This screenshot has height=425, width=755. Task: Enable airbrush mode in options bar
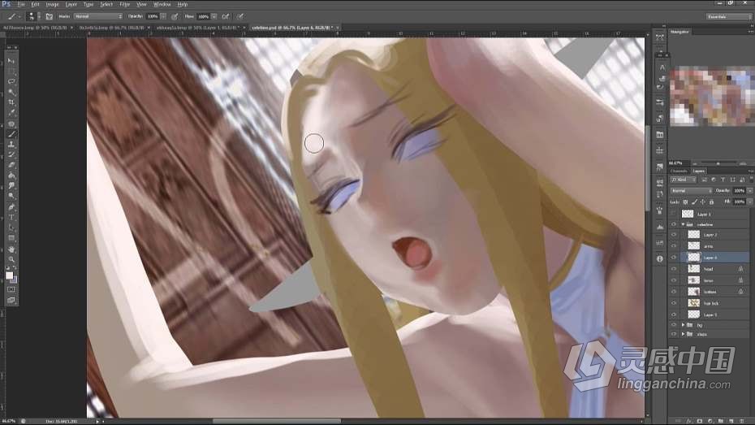[x=226, y=16]
